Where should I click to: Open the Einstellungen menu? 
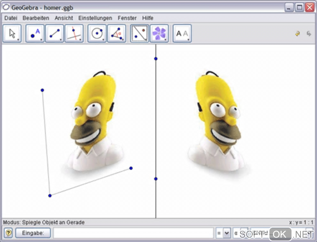[95, 18]
